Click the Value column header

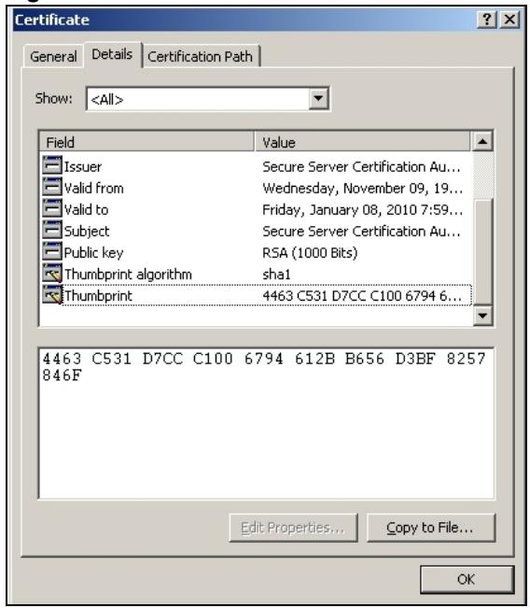click(x=363, y=142)
